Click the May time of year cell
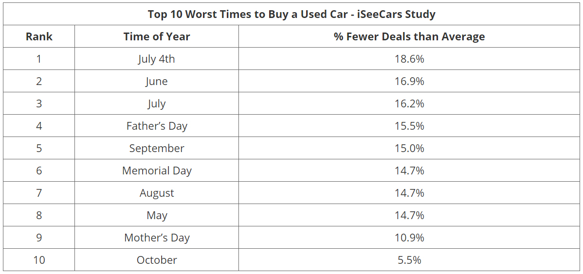Viewport: 583px width, 274px height. tap(157, 215)
